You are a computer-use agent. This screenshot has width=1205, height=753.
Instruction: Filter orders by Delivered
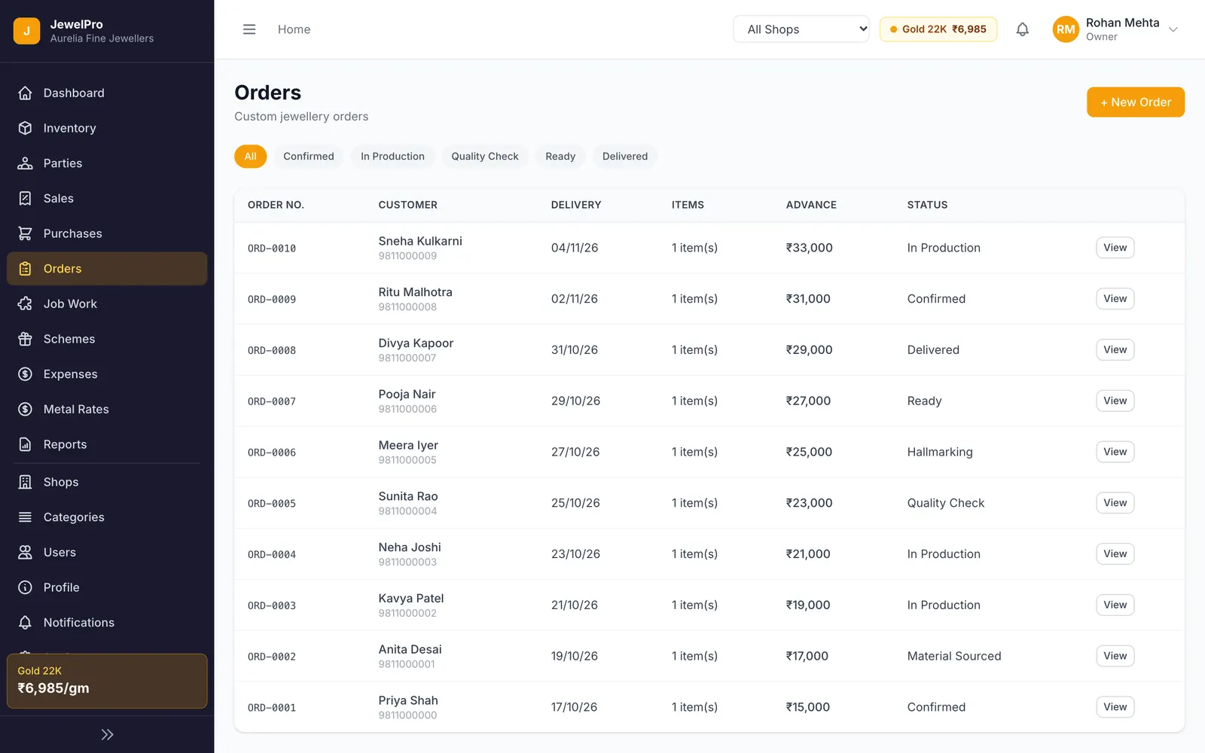[625, 156]
